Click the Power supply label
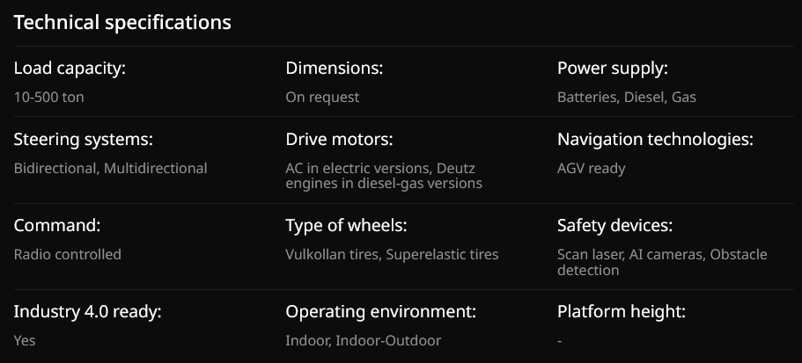802x363 pixels. [x=613, y=69]
